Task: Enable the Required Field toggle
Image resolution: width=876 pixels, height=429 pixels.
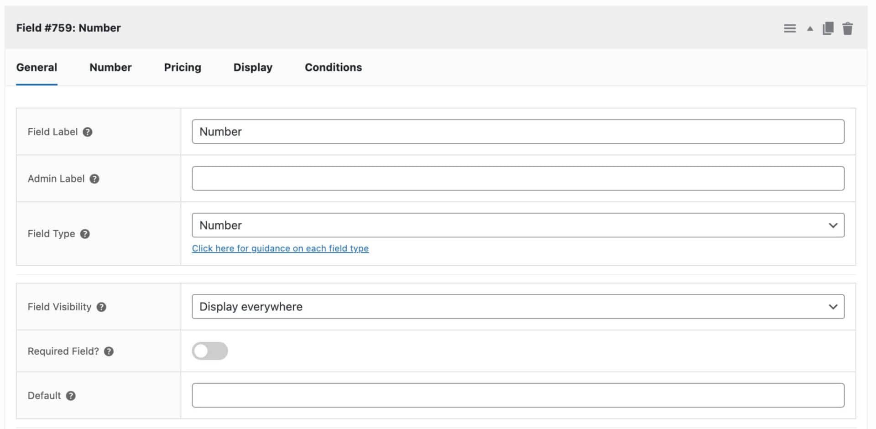Action: tap(210, 351)
